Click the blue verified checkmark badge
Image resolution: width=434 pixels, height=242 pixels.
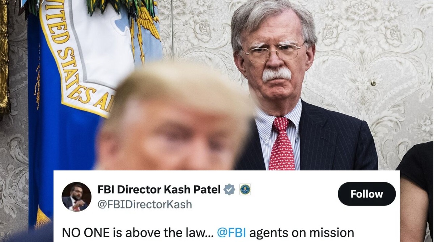point(229,189)
